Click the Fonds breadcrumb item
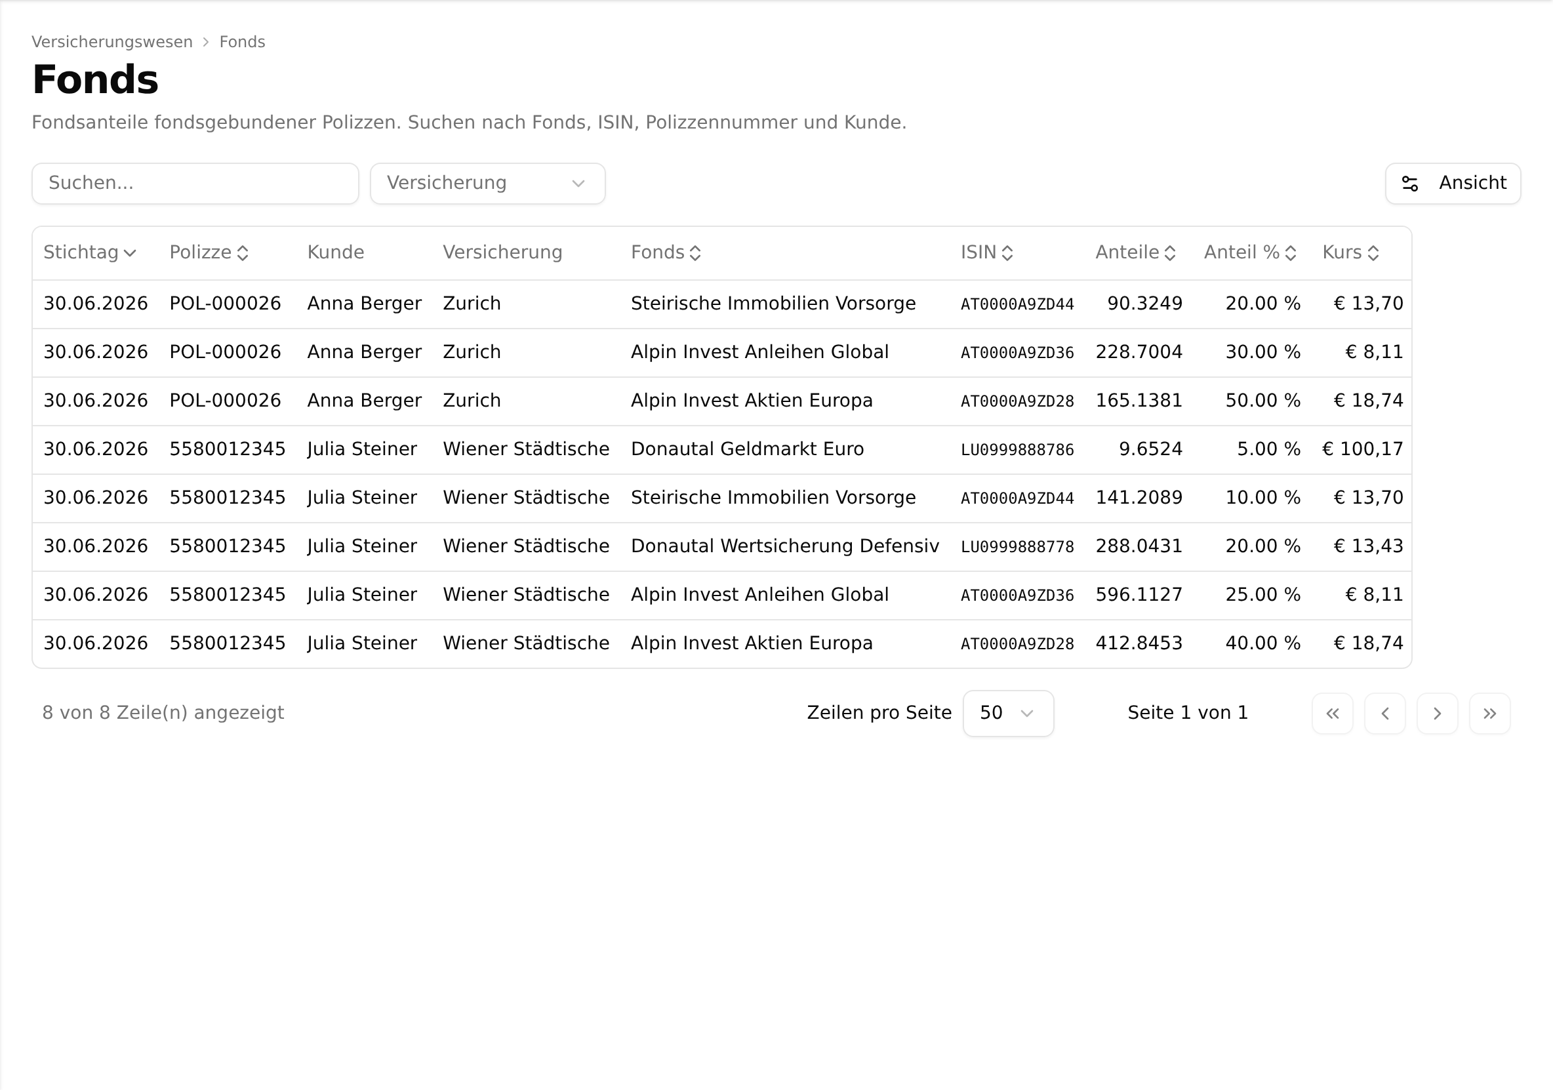The width and height of the screenshot is (1553, 1090). (242, 42)
